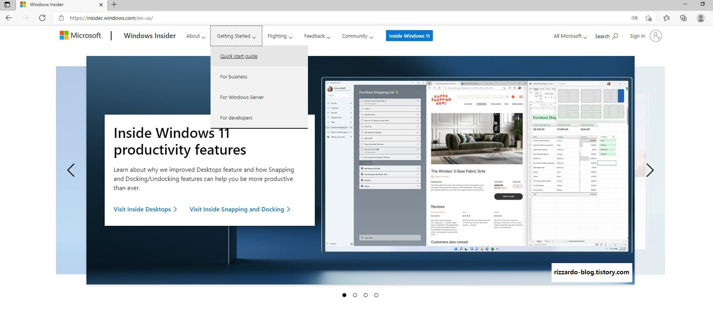This screenshot has height=313, width=713.
Task: Click the Sign in link
Action: click(x=637, y=36)
